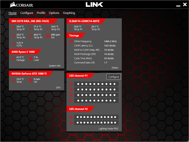Click the motherboard Temp #2 thermometer icon
Screen dimensions: 189x142
[x=31, y=28]
